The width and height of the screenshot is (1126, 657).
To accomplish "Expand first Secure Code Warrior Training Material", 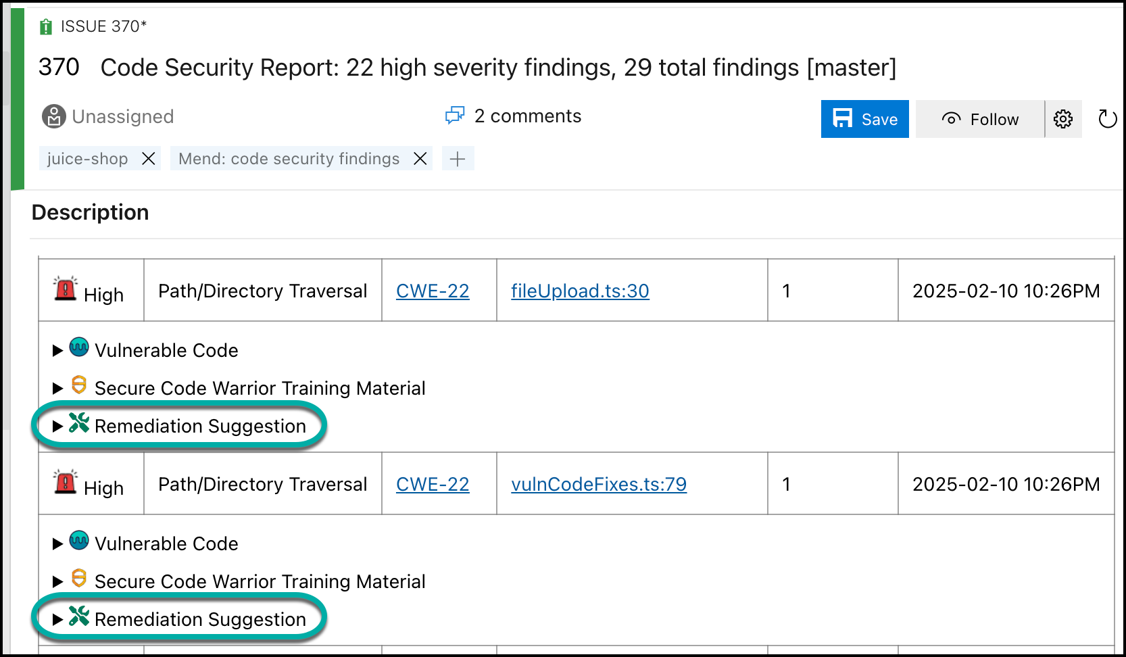I will pos(57,388).
